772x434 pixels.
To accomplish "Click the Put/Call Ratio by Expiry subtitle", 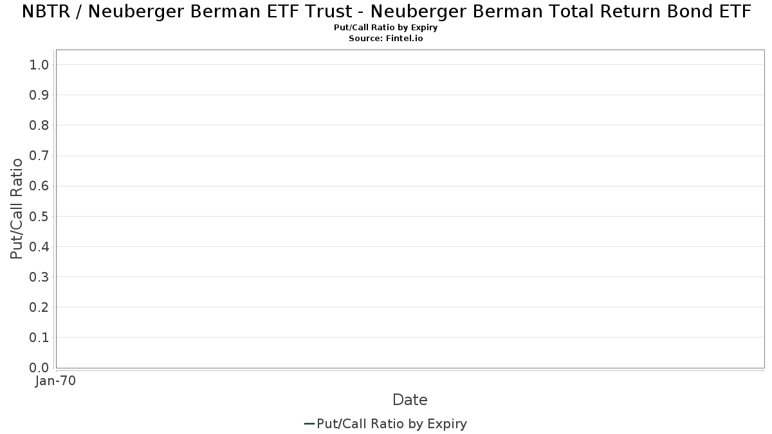I will click(386, 28).
